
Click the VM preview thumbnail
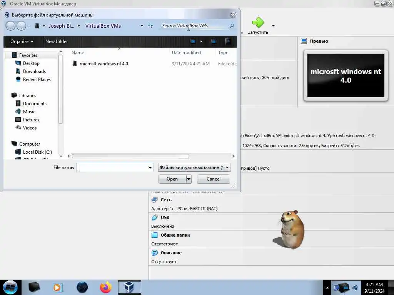tap(346, 76)
